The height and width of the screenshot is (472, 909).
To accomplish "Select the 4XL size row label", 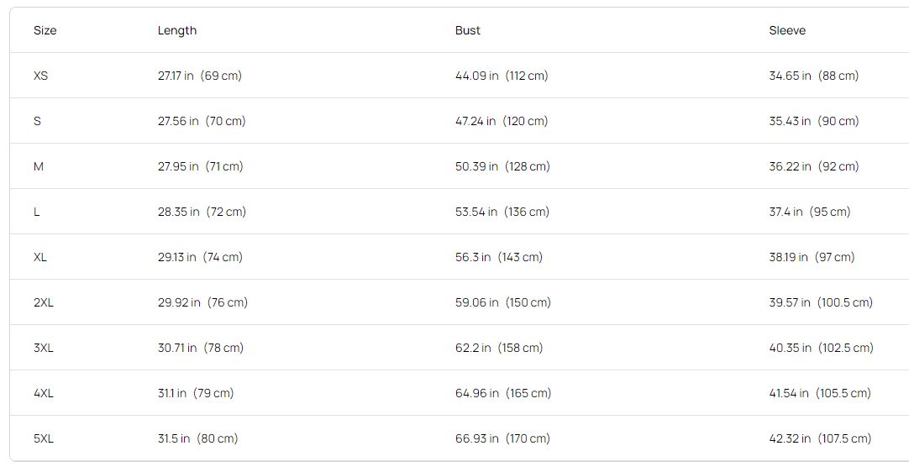I will (44, 393).
